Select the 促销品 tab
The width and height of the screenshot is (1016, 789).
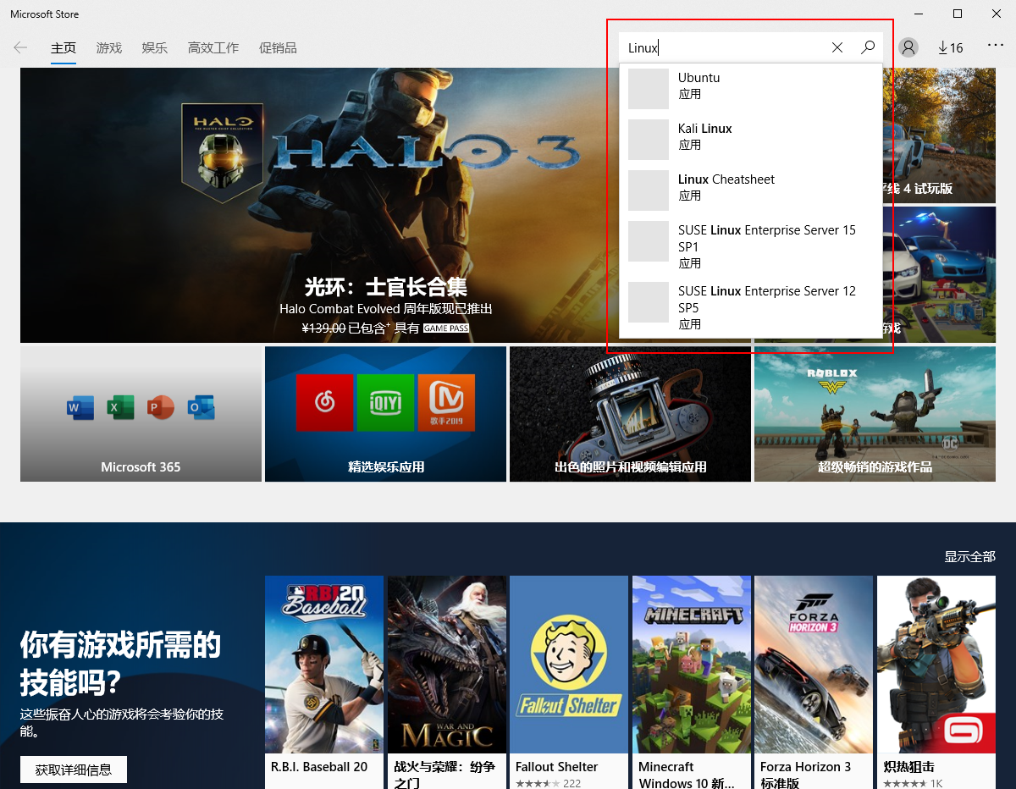click(x=278, y=48)
